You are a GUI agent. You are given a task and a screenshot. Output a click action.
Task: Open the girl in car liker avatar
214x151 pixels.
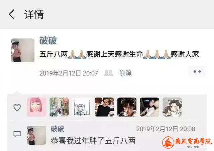149,107
